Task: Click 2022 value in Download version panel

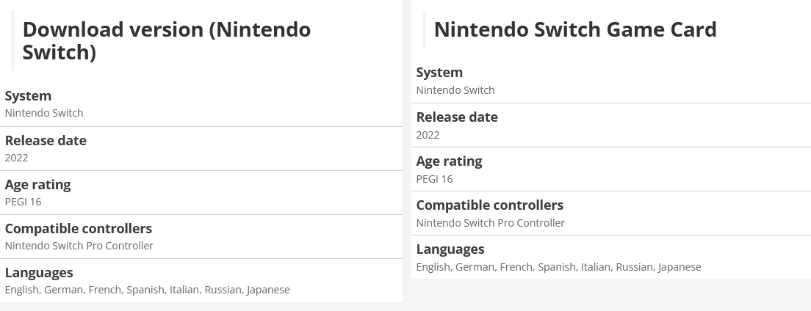Action: [17, 158]
